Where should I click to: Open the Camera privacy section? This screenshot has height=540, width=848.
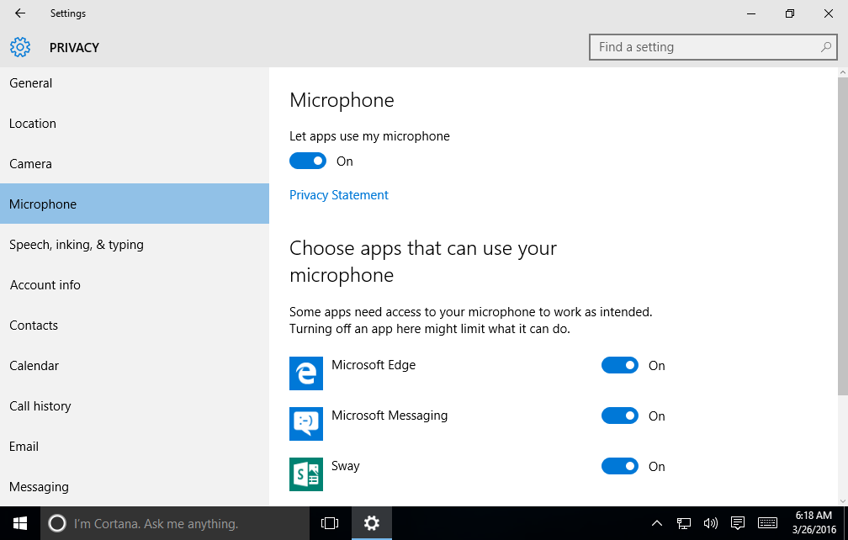[x=134, y=164]
